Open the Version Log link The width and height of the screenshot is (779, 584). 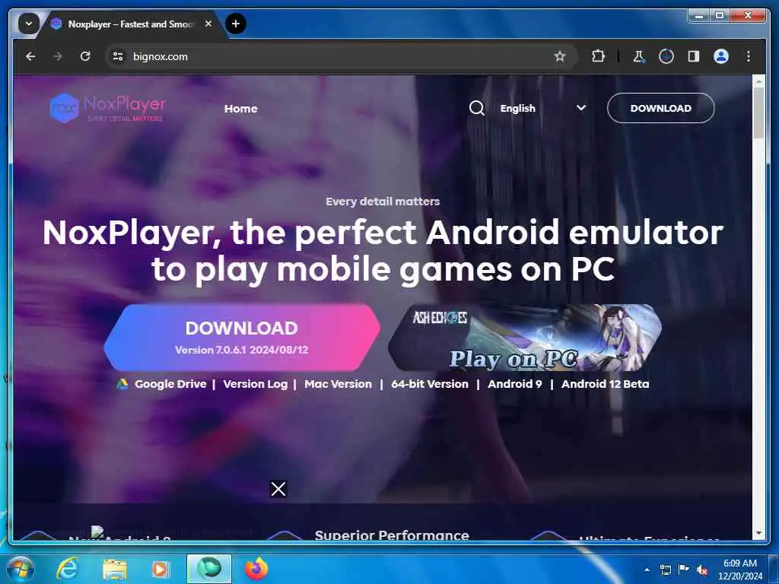(x=256, y=384)
